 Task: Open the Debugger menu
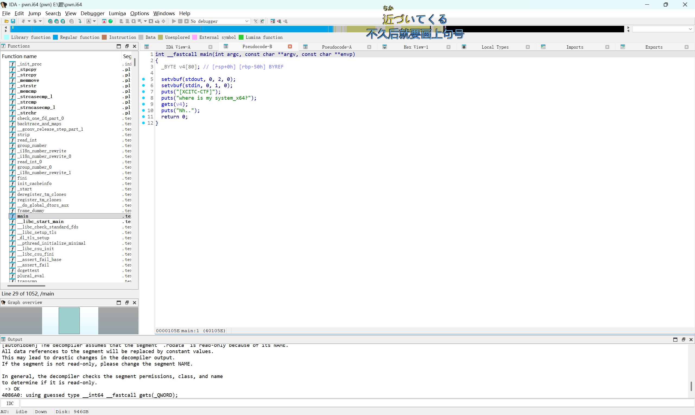(x=92, y=13)
